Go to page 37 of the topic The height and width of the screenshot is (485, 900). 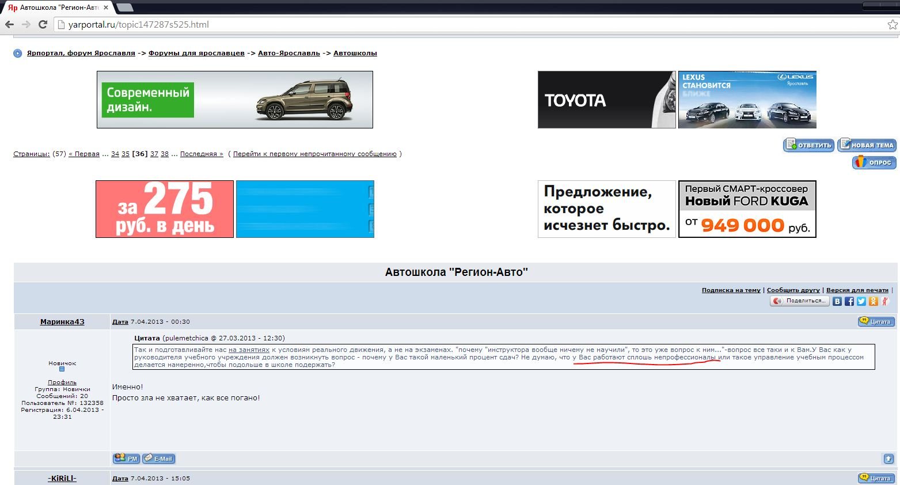[x=154, y=154]
